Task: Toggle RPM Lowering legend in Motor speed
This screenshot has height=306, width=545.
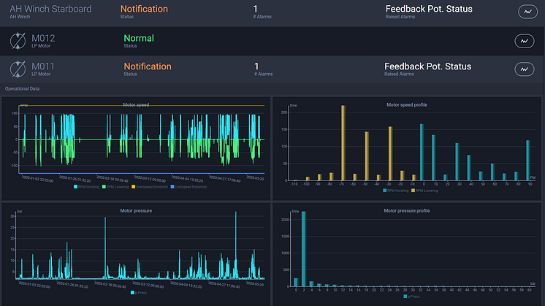Action: pos(115,187)
